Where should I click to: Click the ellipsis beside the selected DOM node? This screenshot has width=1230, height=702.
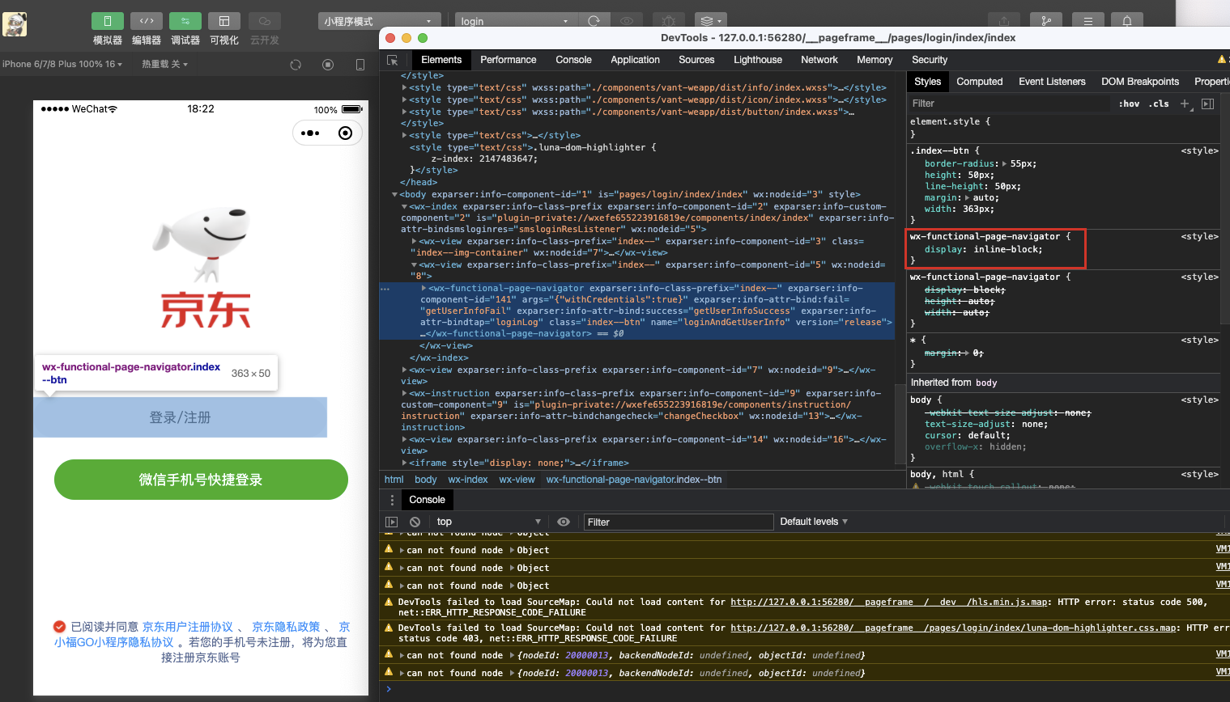[x=385, y=289]
